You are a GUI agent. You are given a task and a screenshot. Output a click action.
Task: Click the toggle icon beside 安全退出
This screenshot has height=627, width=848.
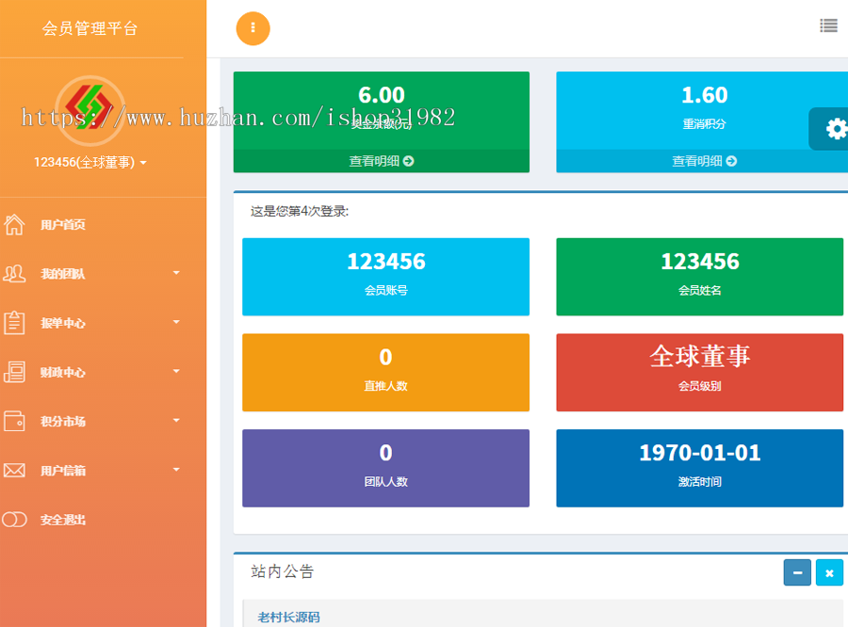coord(14,520)
